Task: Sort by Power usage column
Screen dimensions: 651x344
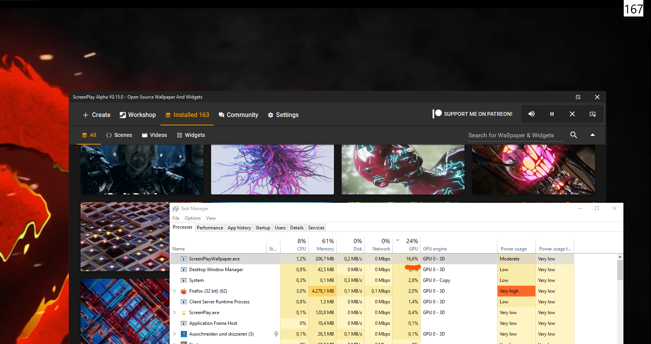Action: coord(516,245)
